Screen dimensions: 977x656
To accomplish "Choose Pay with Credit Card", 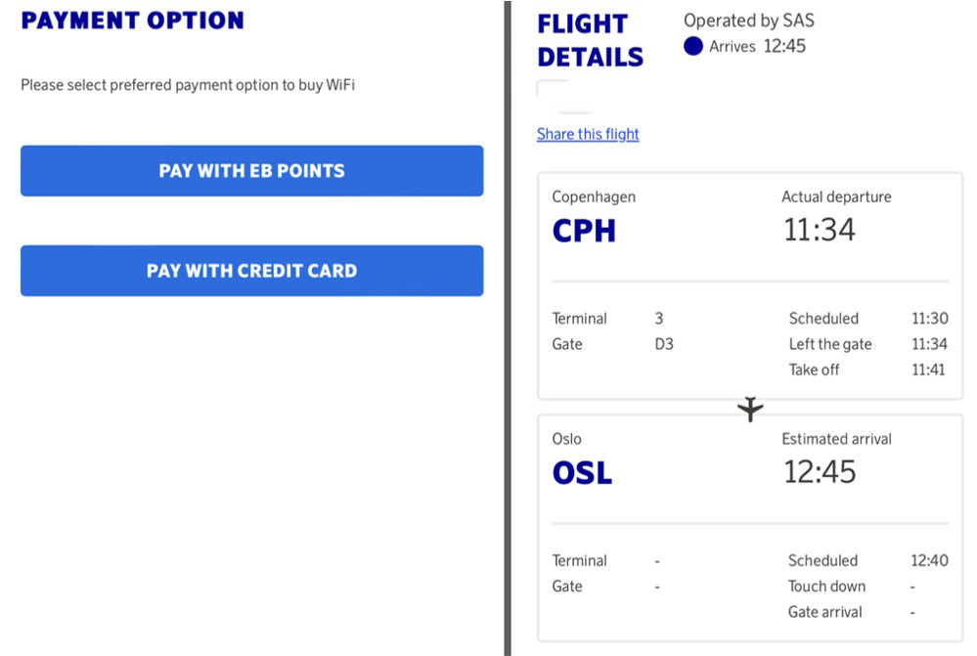I will [251, 271].
